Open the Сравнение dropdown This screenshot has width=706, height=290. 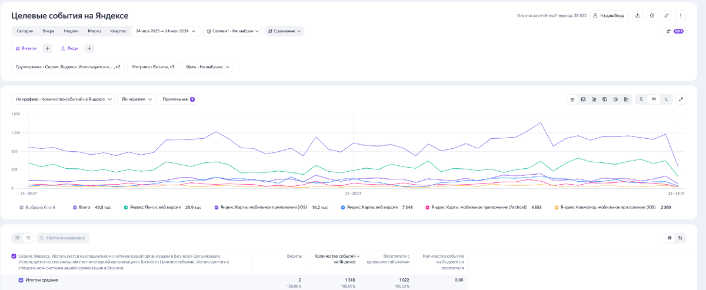click(284, 31)
